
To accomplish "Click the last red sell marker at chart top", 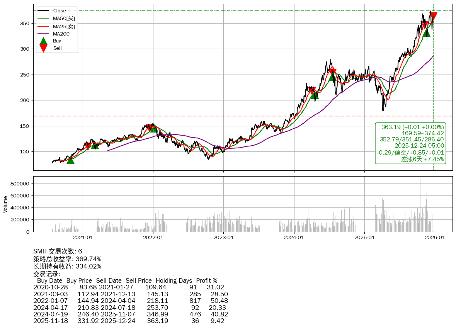I will click(433, 16).
